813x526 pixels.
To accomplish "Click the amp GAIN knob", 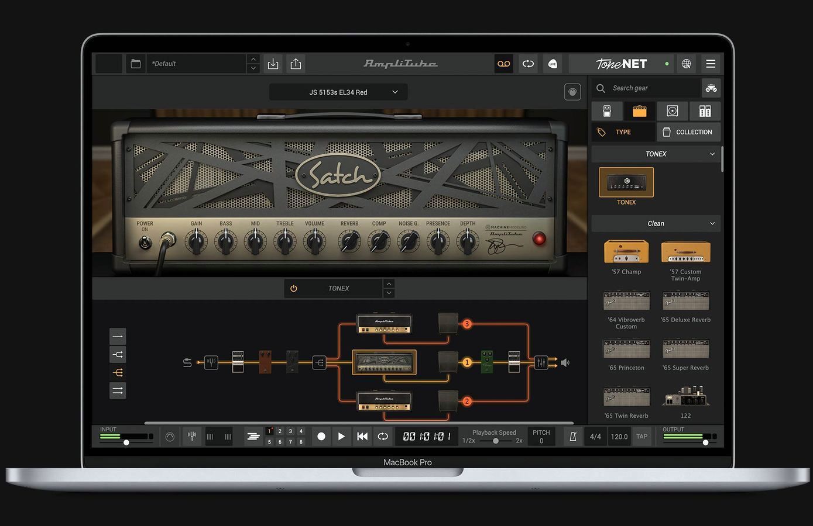I will click(196, 241).
